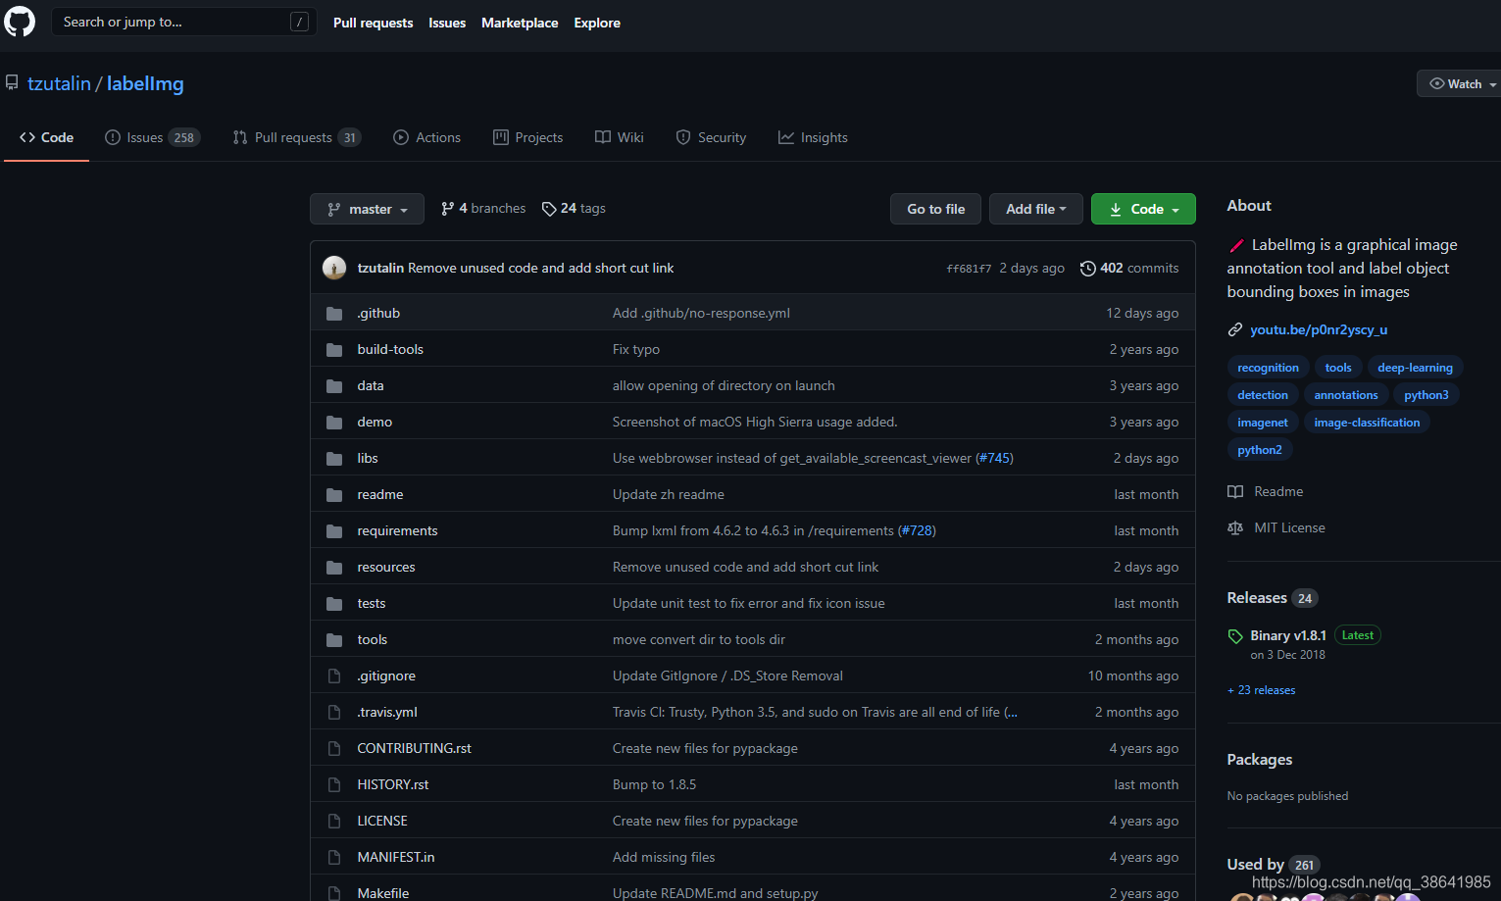Click the link chain icon beside youtu.be
Screen dimensions: 1501x901
(1235, 330)
